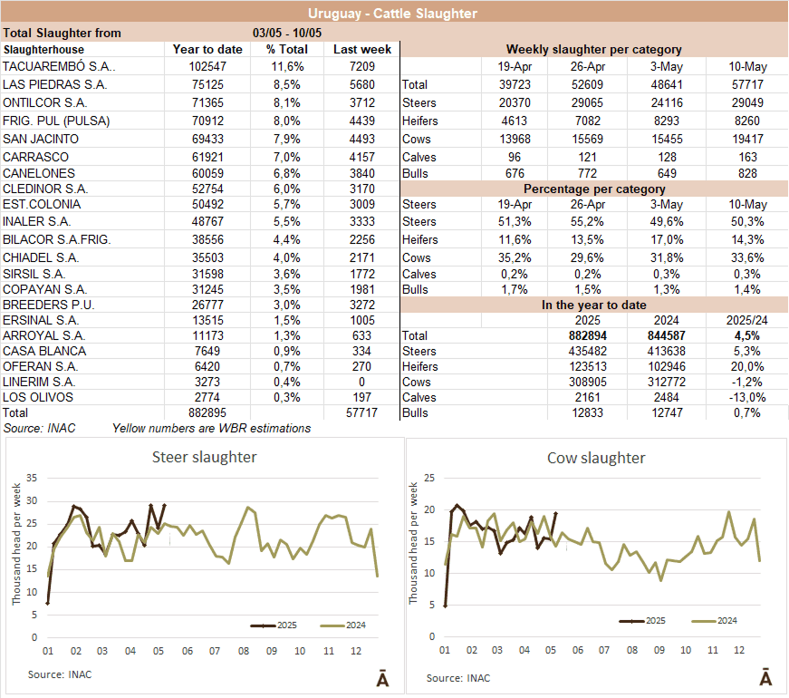Screen dimensions: 789x698
Task: Select the % Total column header
Action: tap(287, 49)
